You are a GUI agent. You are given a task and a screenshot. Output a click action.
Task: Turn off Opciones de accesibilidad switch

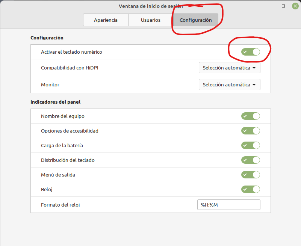click(251, 131)
